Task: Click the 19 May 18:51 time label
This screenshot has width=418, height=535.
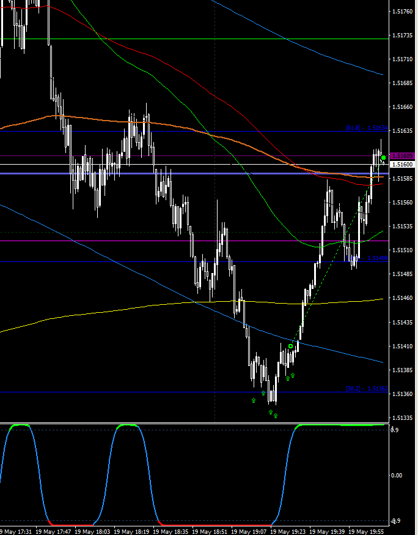Action: (x=210, y=531)
